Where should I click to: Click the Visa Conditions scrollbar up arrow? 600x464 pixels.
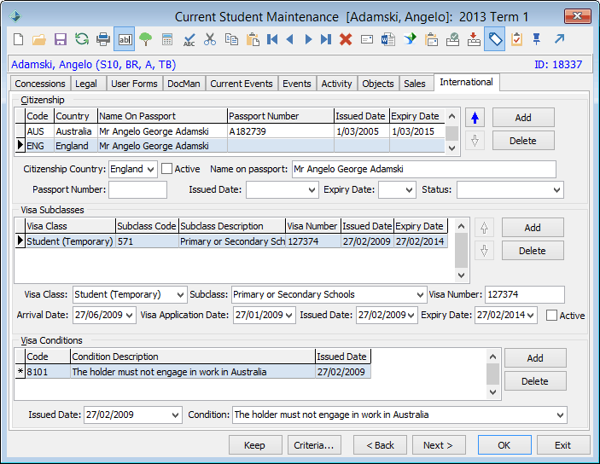pyautogui.click(x=492, y=357)
